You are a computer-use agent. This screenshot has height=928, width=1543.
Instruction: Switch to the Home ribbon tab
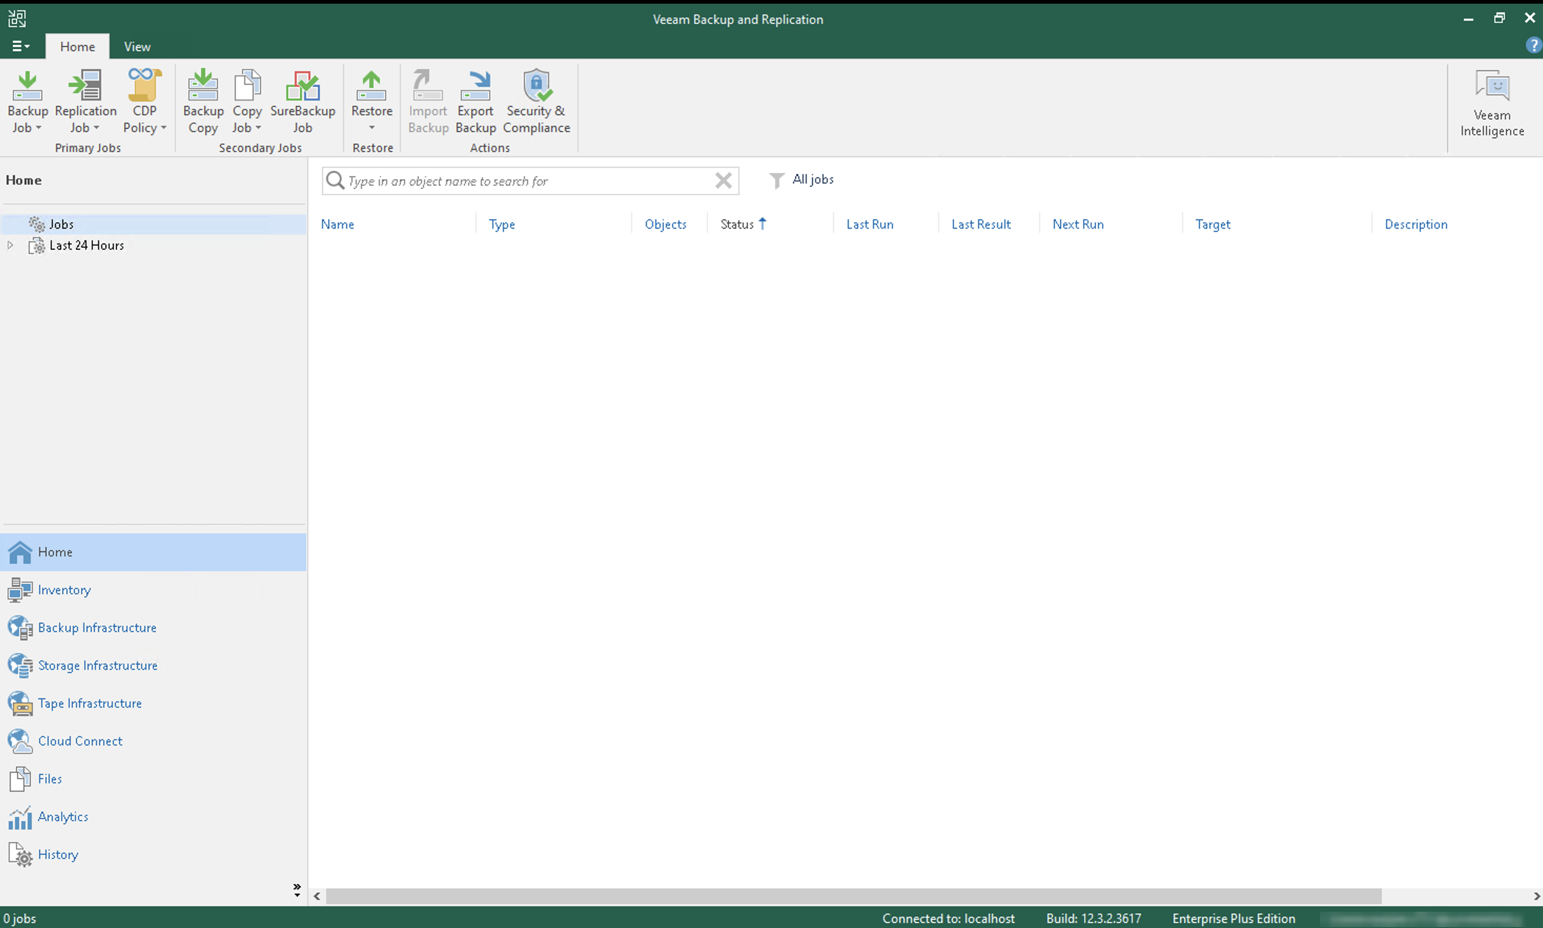coord(78,46)
